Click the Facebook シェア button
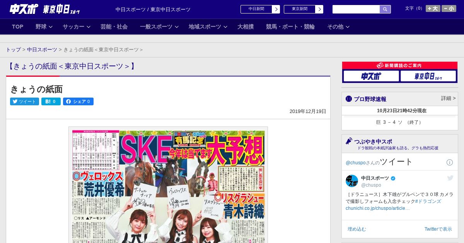The width and height of the screenshot is (464, 243). (78, 101)
